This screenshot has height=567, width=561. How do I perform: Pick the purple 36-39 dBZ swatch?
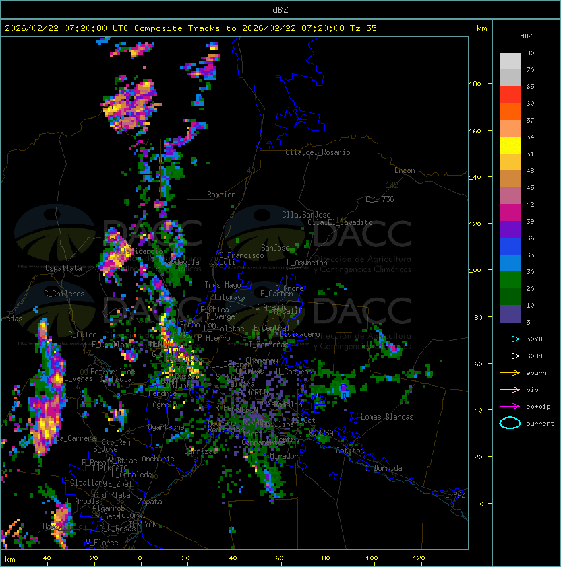[x=510, y=230]
